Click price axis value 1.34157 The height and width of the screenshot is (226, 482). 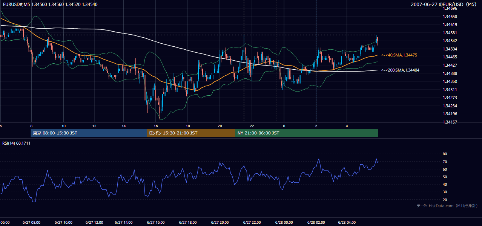[450, 122]
